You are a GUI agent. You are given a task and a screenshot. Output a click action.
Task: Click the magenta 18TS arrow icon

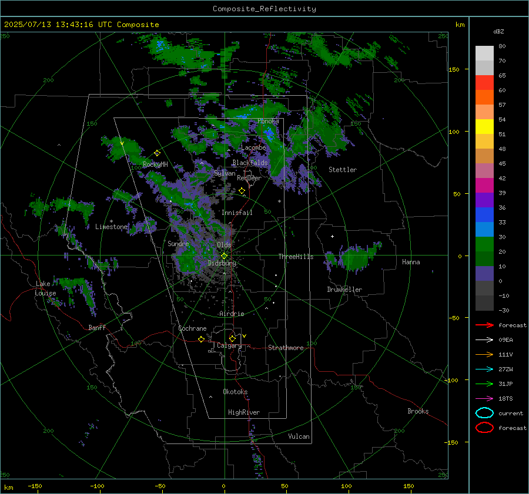pos(484,399)
